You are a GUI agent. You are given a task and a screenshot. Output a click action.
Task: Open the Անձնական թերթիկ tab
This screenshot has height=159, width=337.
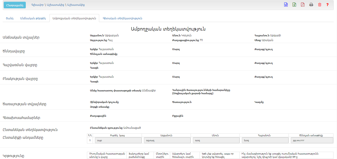tap(33, 18)
